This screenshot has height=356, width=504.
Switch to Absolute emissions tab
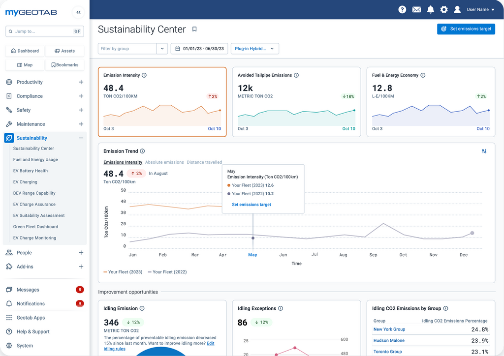[164, 162]
